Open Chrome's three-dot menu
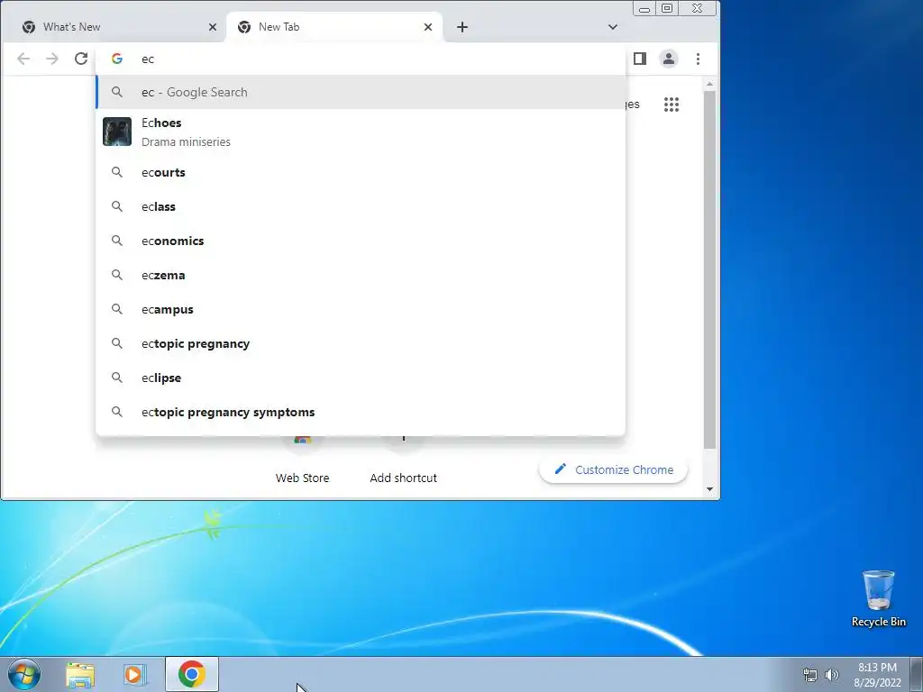Viewport: 923px width, 692px height. [699, 59]
